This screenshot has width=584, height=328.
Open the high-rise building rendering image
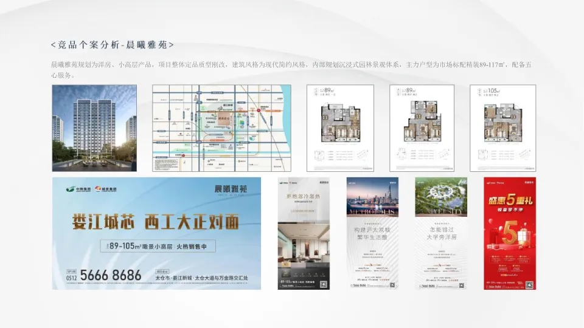coord(94,128)
